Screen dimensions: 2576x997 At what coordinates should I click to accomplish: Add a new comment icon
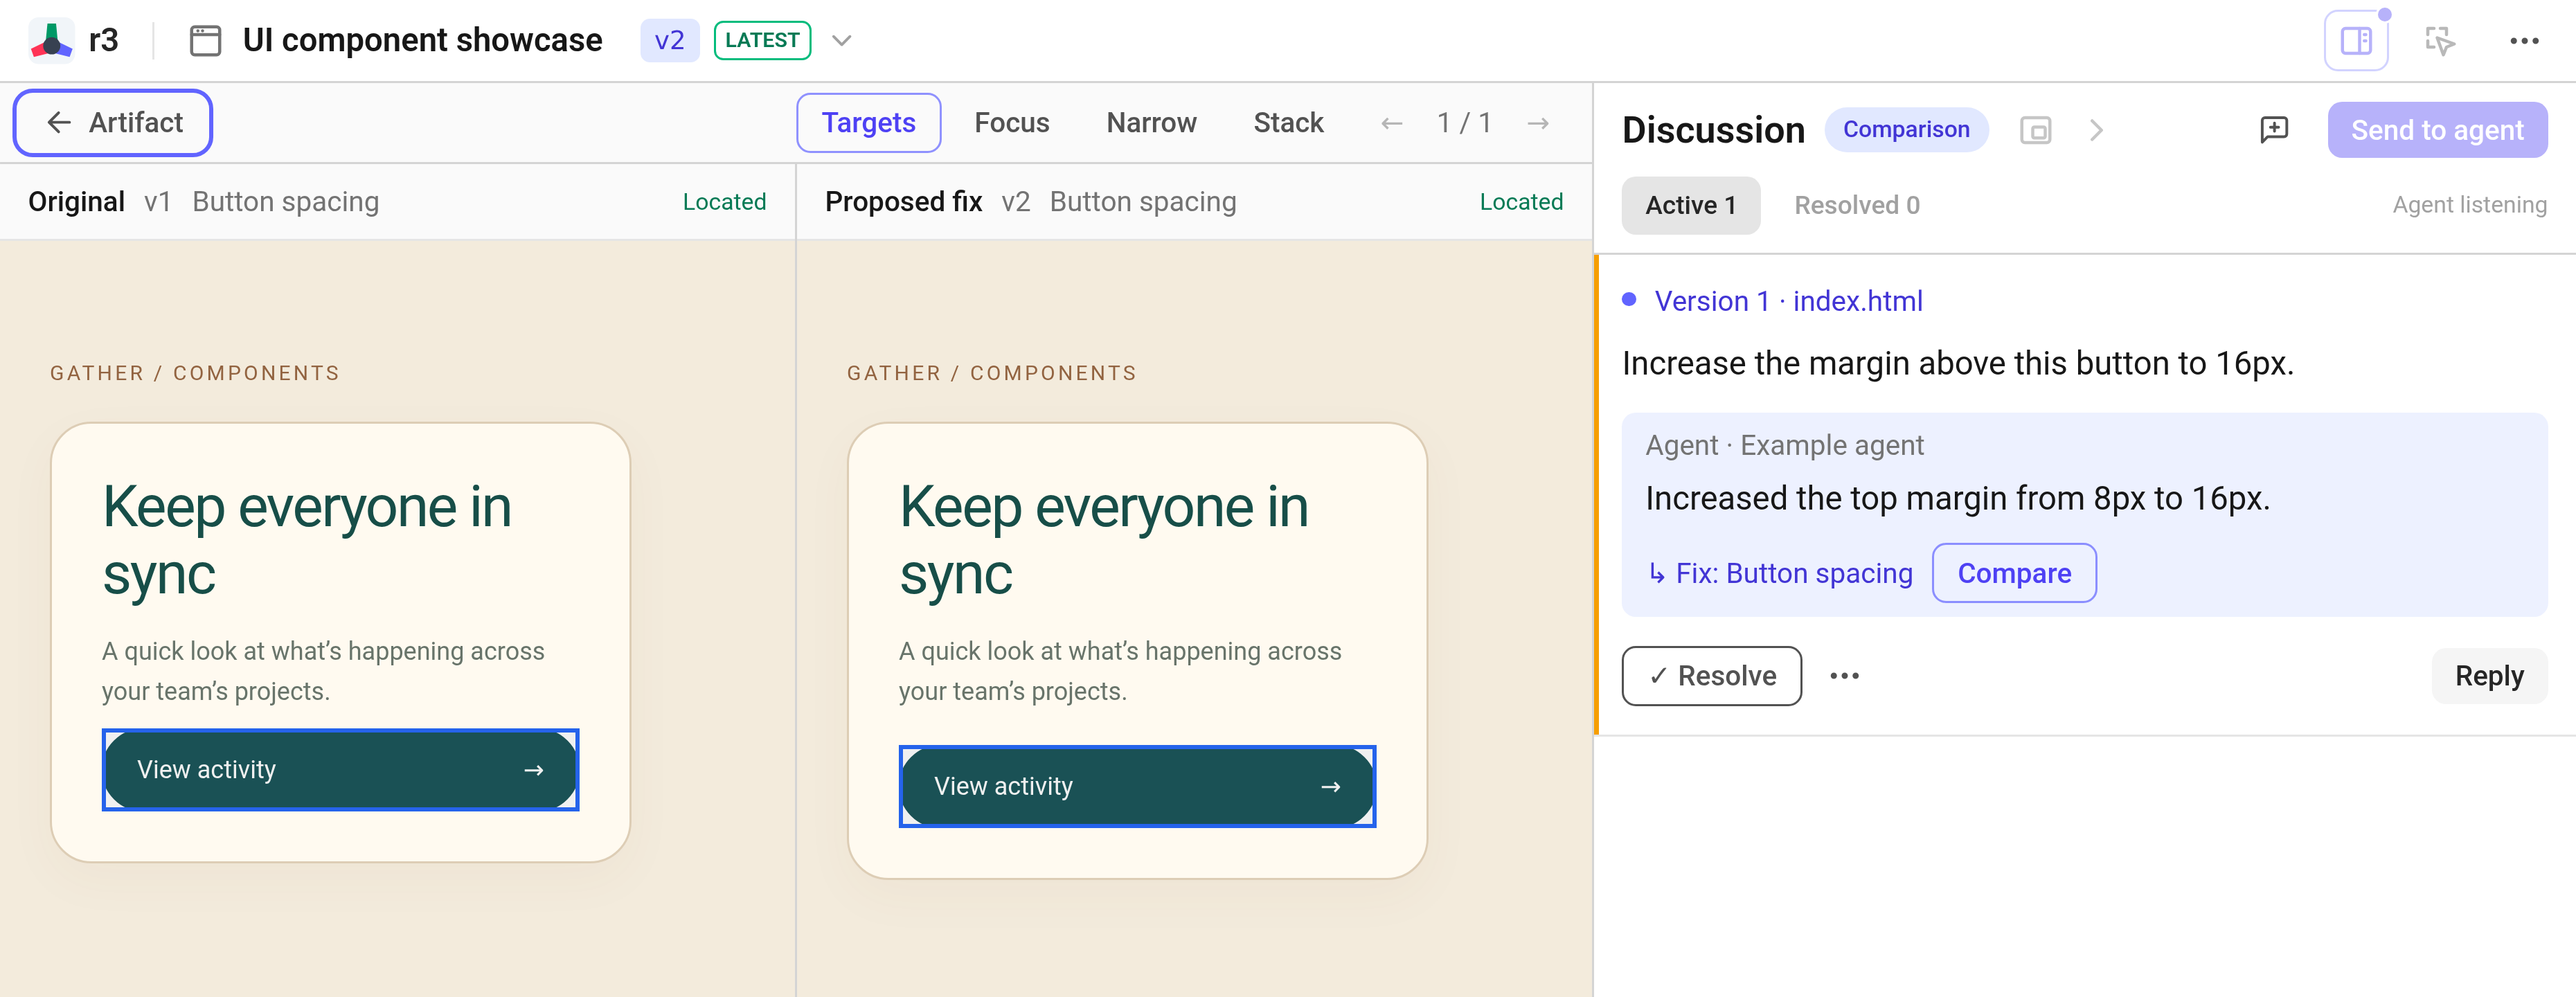click(x=2274, y=130)
